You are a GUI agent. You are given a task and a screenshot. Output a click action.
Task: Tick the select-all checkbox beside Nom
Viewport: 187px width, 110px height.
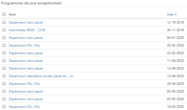[x=4, y=14]
